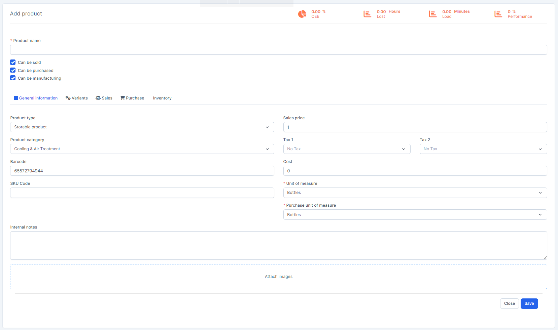The height and width of the screenshot is (330, 558).
Task: Click the Hours Lost chart icon
Action: [367, 14]
